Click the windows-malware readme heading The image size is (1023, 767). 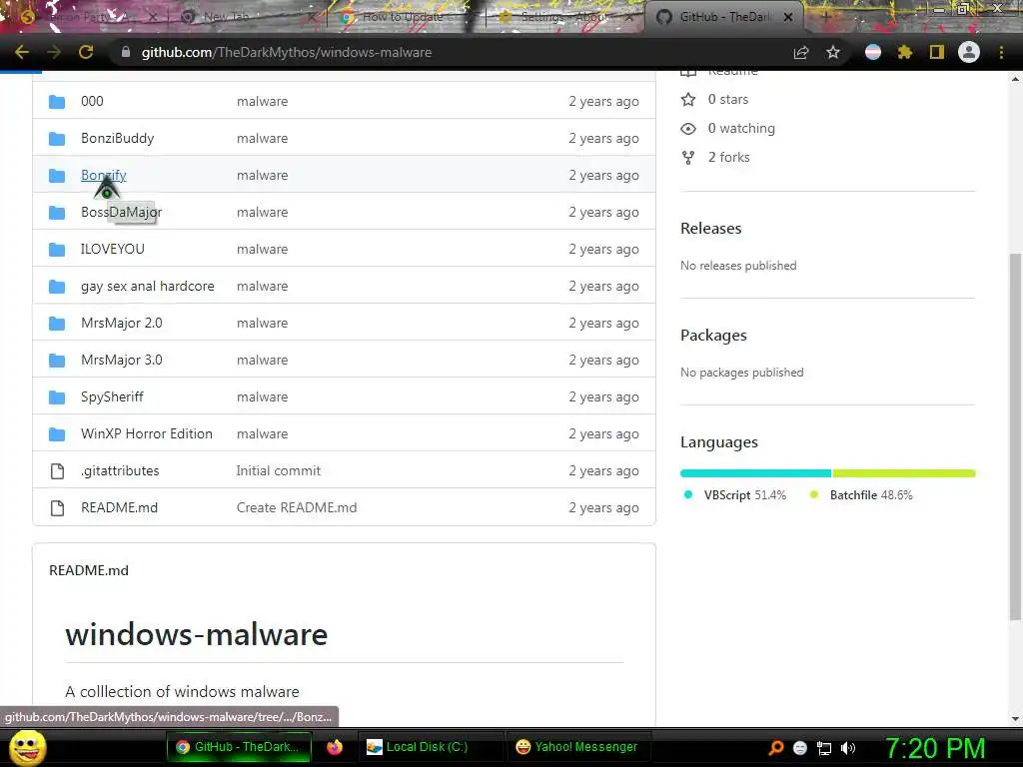pyautogui.click(x=197, y=634)
